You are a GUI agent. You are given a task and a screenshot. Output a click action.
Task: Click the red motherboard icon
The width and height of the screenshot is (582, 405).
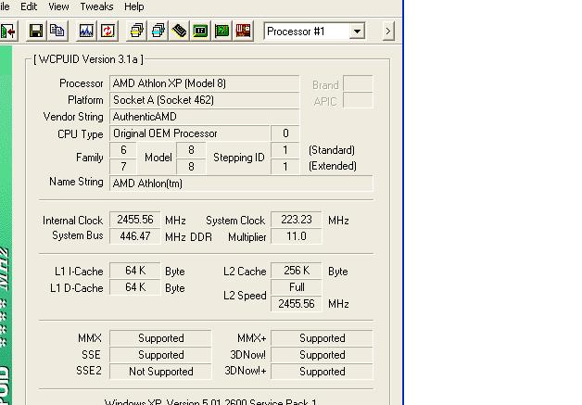tap(244, 31)
